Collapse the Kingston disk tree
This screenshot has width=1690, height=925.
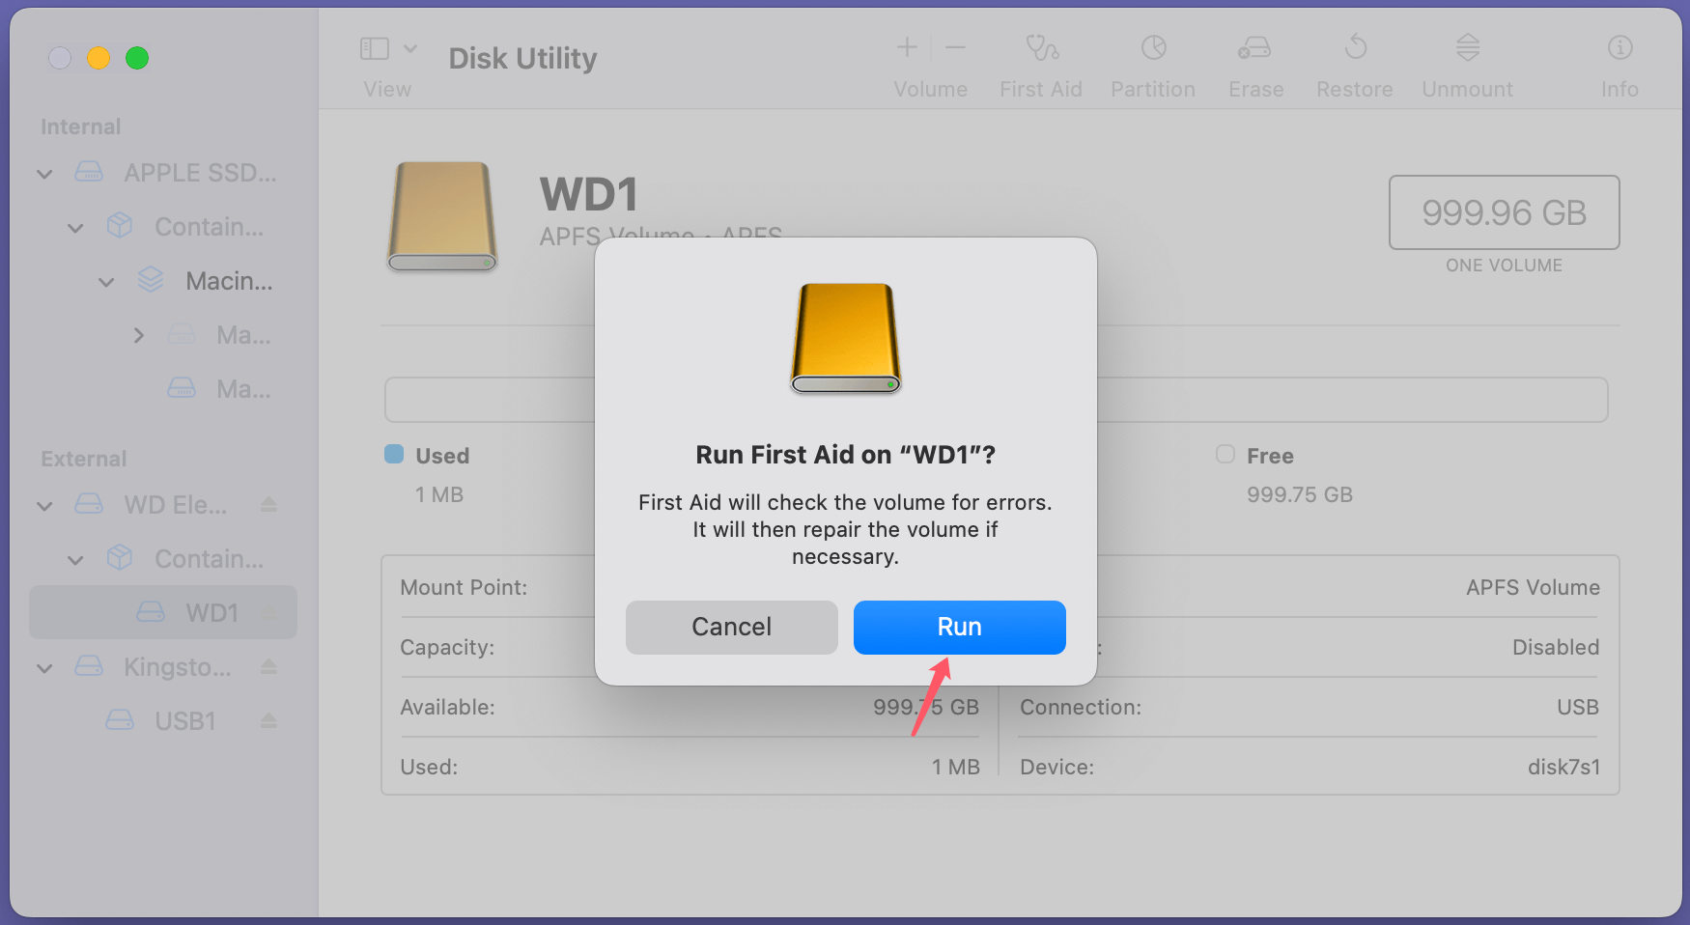pos(44,668)
